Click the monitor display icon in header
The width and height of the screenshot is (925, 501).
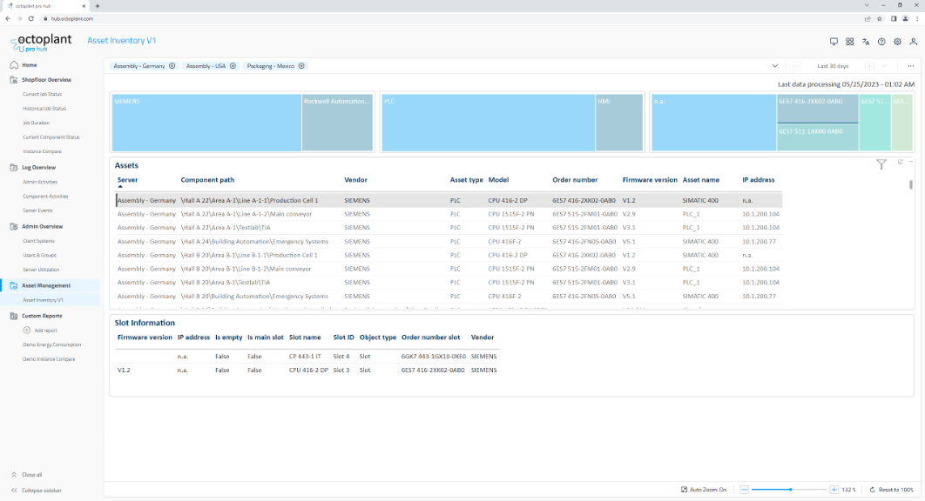pyautogui.click(x=834, y=41)
